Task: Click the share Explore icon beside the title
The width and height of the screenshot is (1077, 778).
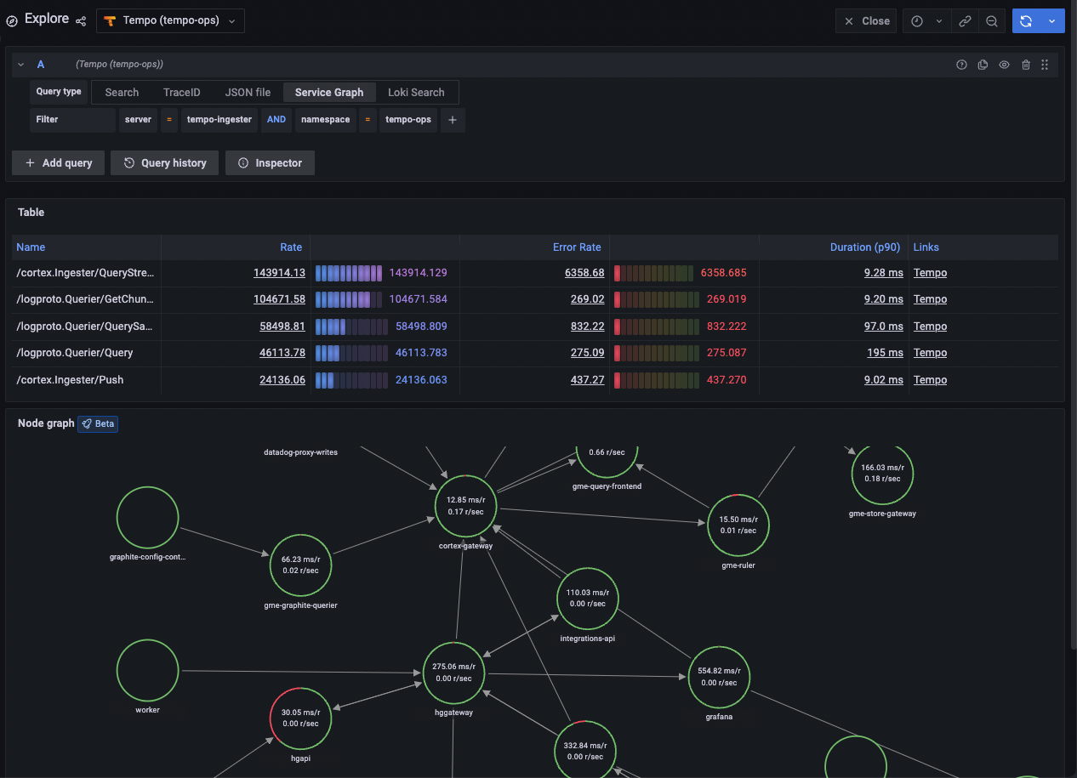Action: (x=80, y=20)
